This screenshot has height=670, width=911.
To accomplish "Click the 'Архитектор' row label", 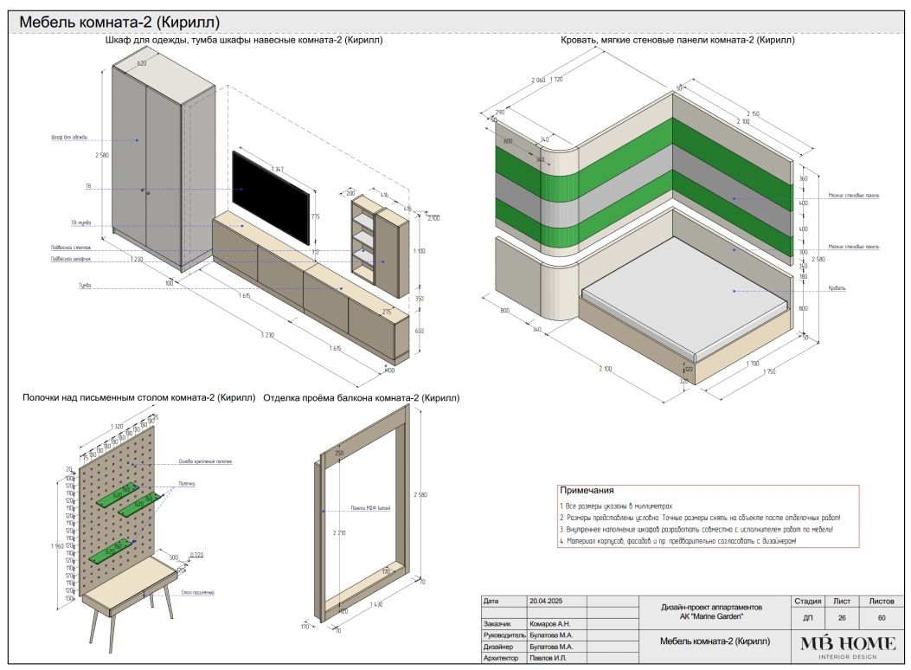I will pos(501,659).
